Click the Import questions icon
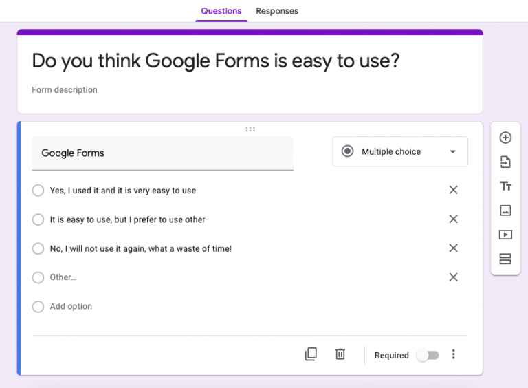Viewport: 528px width, 388px height. (505, 162)
